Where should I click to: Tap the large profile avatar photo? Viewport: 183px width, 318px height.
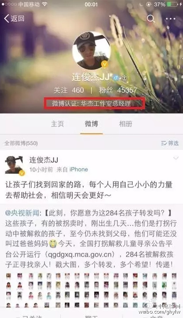coord(91,51)
